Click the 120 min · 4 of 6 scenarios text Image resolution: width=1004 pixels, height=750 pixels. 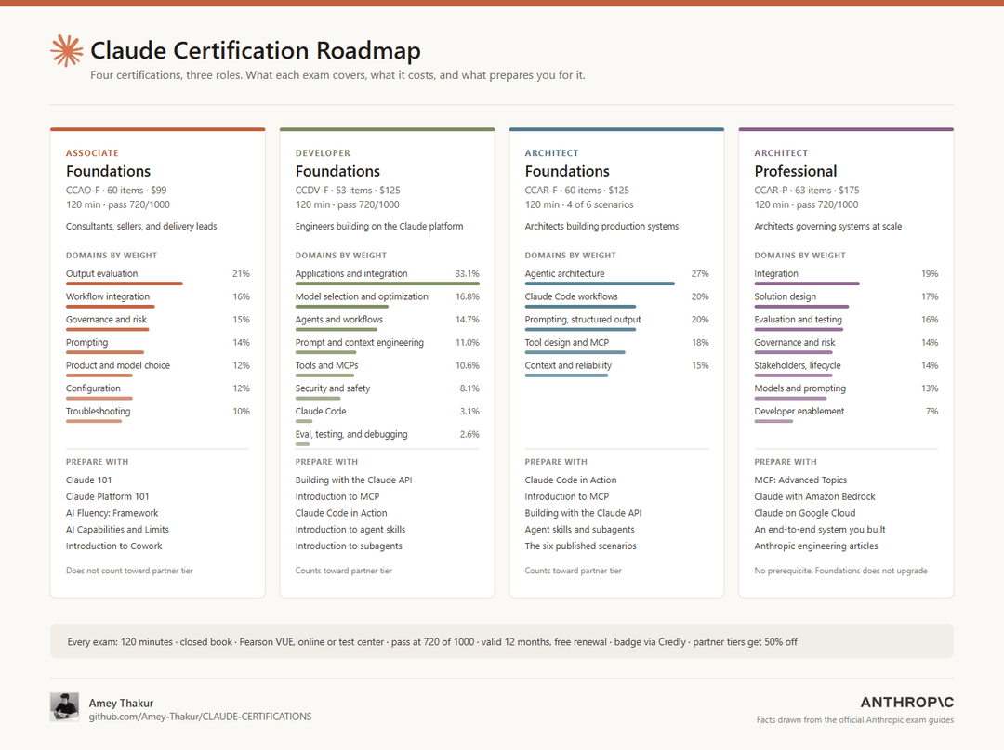[579, 204]
